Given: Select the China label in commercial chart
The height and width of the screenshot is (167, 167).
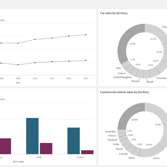Looking at the screenshot, I should pyautogui.click(x=156, y=158).
